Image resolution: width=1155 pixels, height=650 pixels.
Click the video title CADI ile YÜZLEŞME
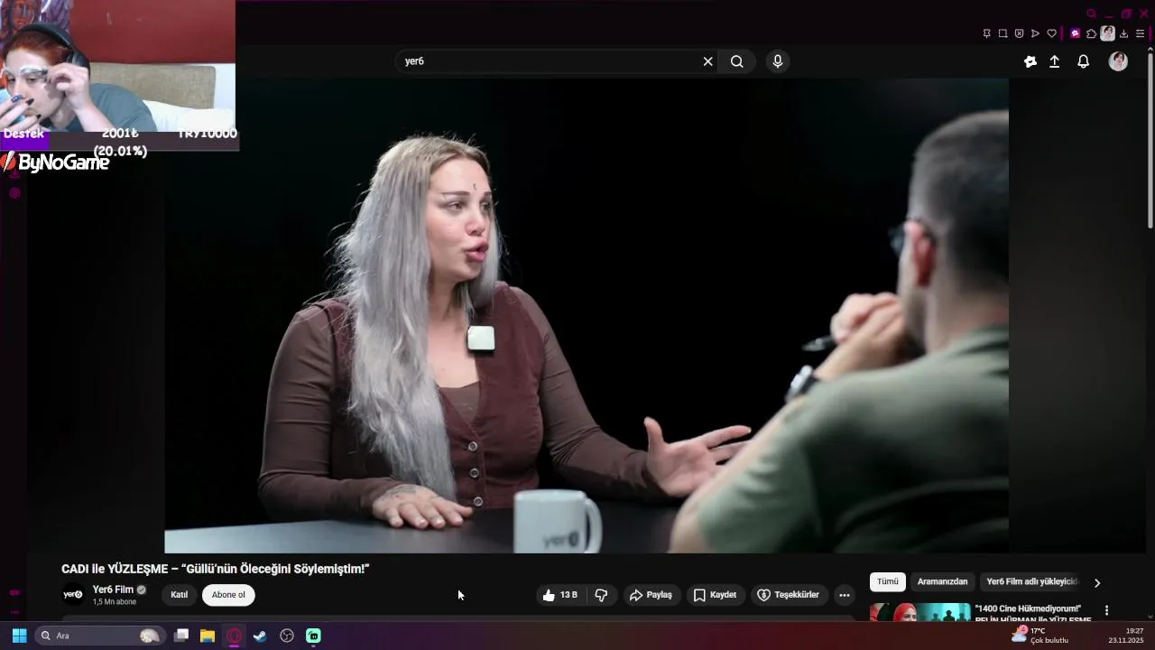pyautogui.click(x=216, y=569)
